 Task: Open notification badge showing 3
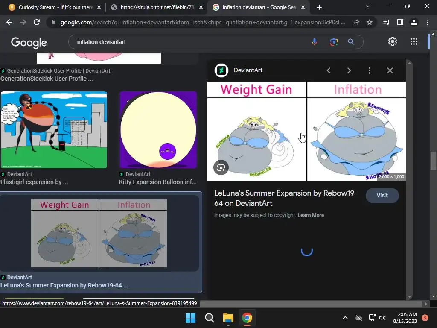pyautogui.click(x=425, y=318)
